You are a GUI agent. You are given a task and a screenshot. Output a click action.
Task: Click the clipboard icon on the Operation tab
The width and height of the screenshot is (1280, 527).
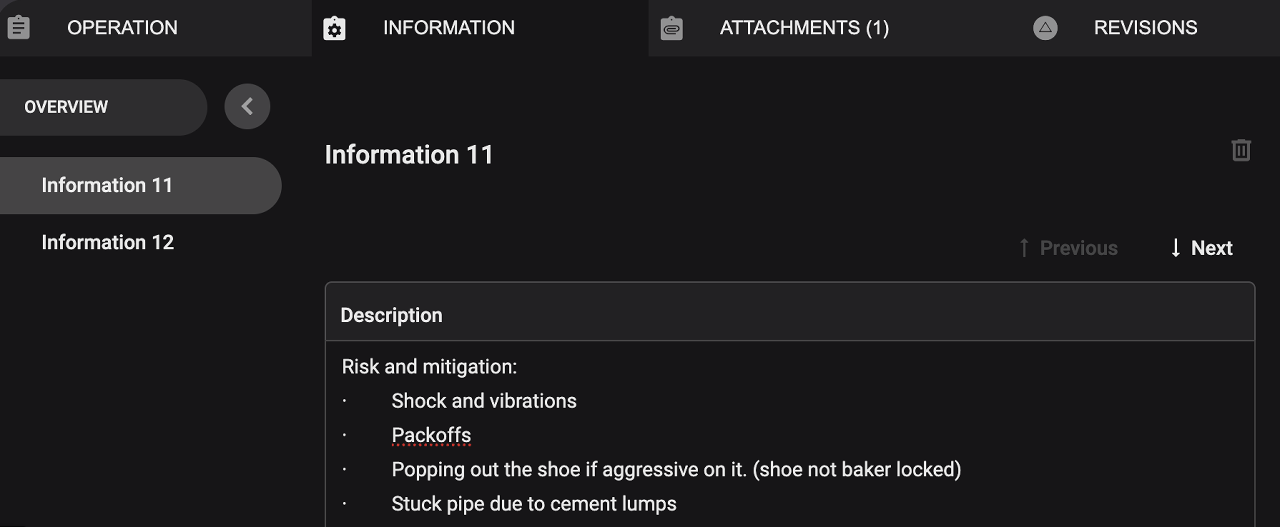pos(18,27)
